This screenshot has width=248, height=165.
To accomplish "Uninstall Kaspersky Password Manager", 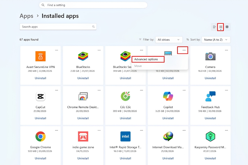I will point(210,158).
